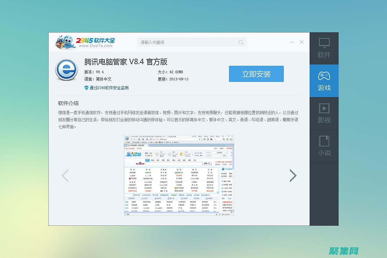Click the magnifier search icon
The image size is (387, 258).
pos(241,42)
